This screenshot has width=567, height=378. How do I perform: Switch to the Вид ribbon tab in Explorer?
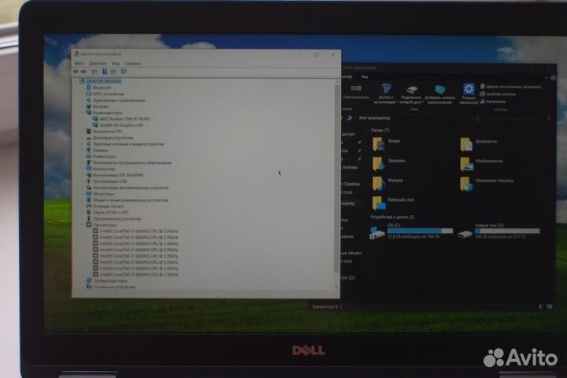[365, 76]
